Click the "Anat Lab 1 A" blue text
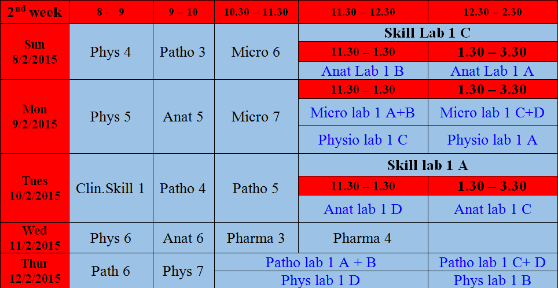The width and height of the screenshot is (558, 288). pos(492,71)
